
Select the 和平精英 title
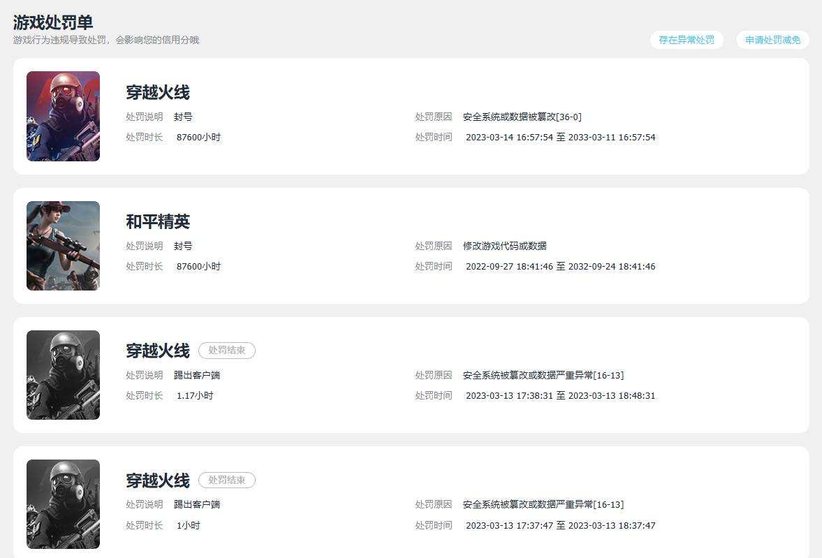click(158, 221)
